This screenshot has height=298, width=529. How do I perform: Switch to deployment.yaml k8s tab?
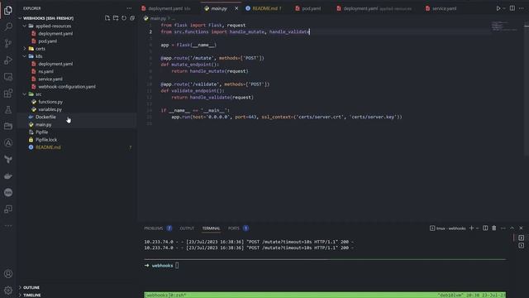(x=166, y=8)
